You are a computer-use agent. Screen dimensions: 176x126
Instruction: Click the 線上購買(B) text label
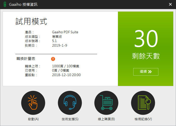coord(106,119)
